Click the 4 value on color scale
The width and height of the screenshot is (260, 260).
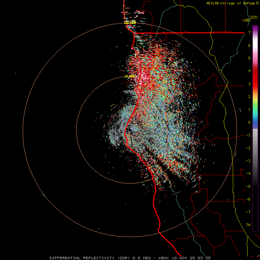pos(249,71)
